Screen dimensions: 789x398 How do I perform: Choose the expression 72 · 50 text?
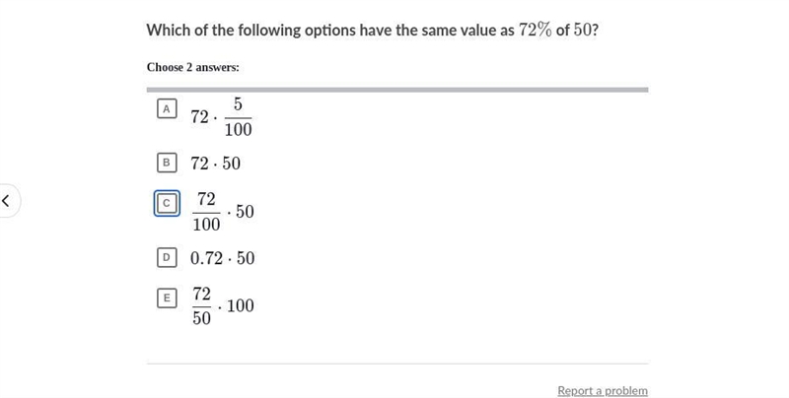click(x=215, y=164)
